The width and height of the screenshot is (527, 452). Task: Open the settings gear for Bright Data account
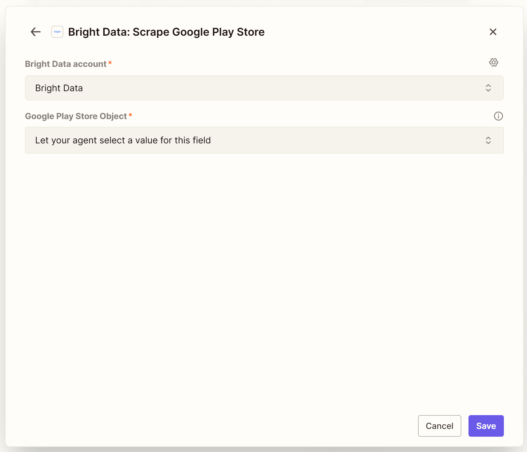tap(493, 62)
